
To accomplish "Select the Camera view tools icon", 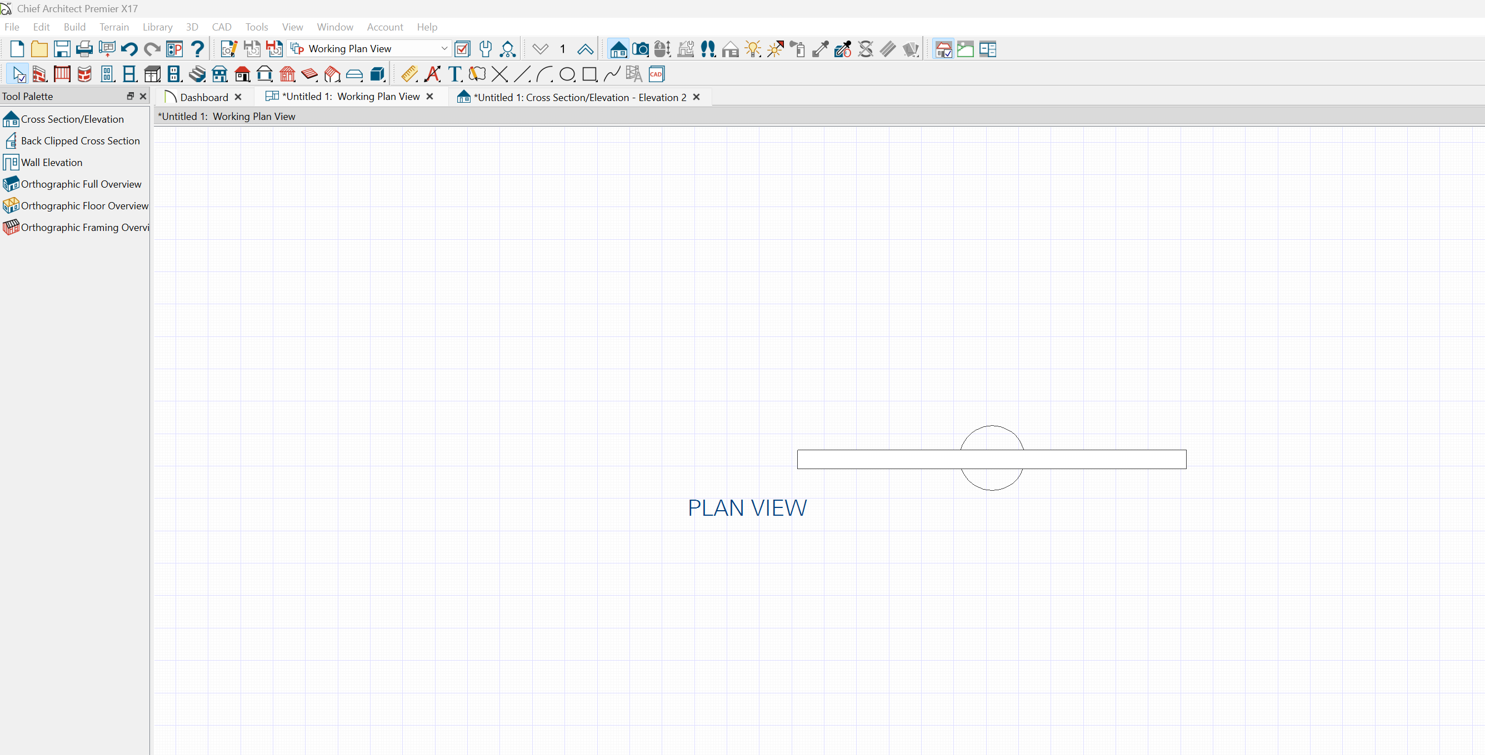I will [x=640, y=49].
